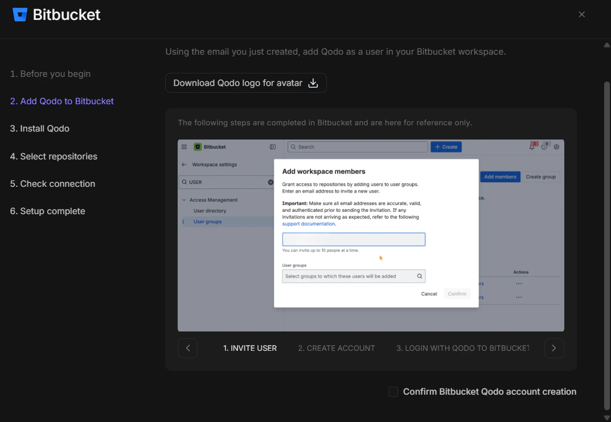This screenshot has width=611, height=422.
Task: Go to step 1. Before you begin
Action: pos(50,73)
